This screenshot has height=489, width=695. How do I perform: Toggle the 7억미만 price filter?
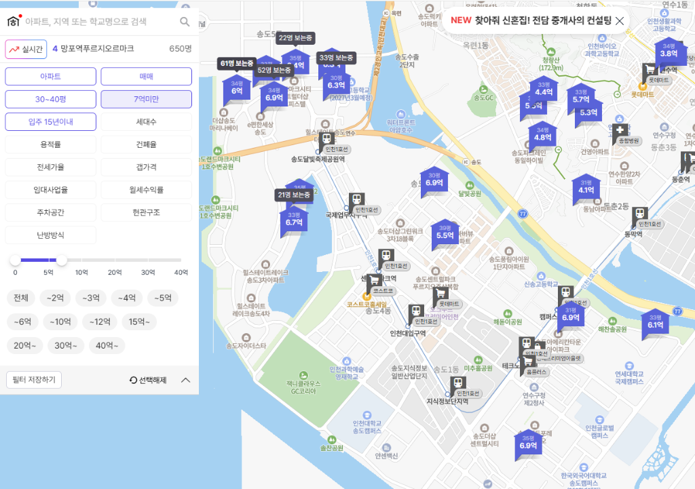pyautogui.click(x=147, y=99)
